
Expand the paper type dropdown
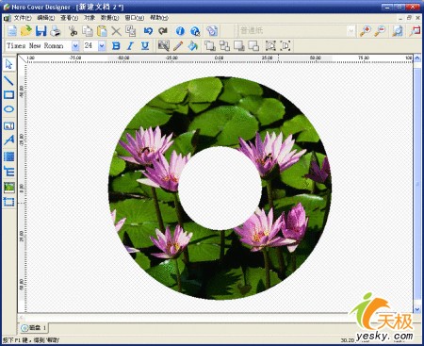[351, 31]
